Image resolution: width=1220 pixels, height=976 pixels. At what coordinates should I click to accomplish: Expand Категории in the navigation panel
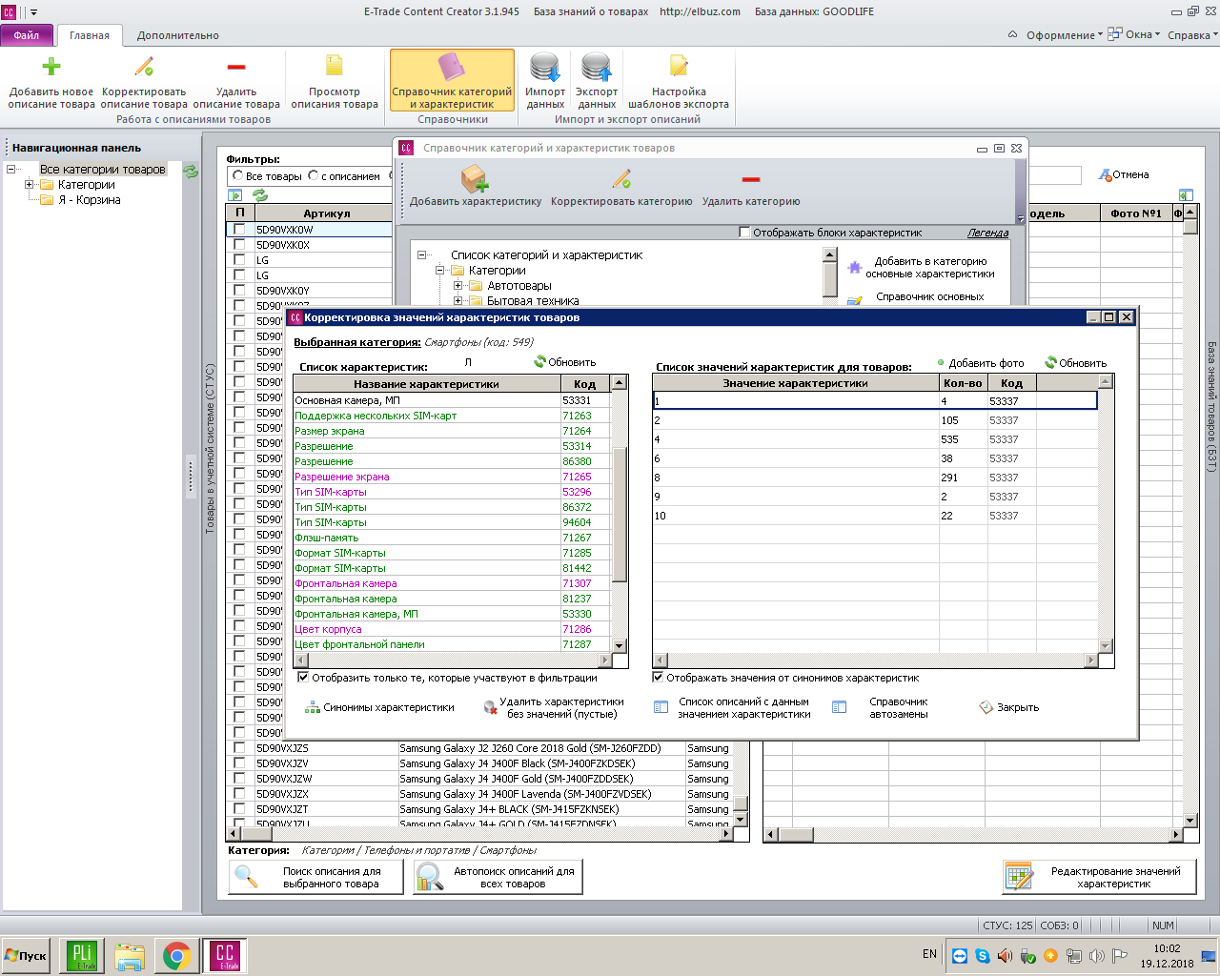pos(30,185)
